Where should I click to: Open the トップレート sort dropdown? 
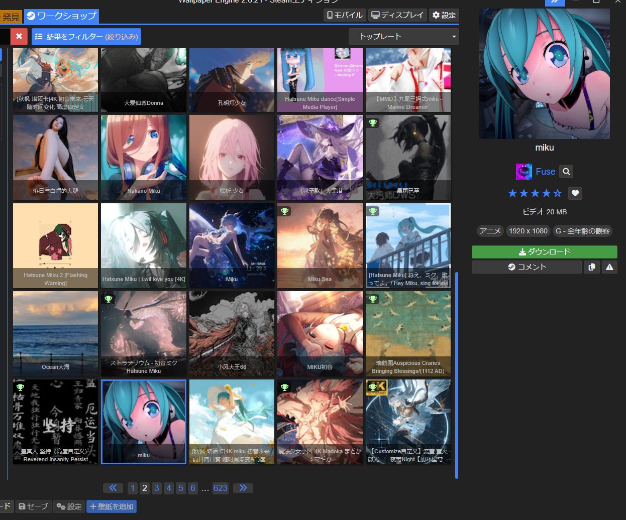(404, 37)
